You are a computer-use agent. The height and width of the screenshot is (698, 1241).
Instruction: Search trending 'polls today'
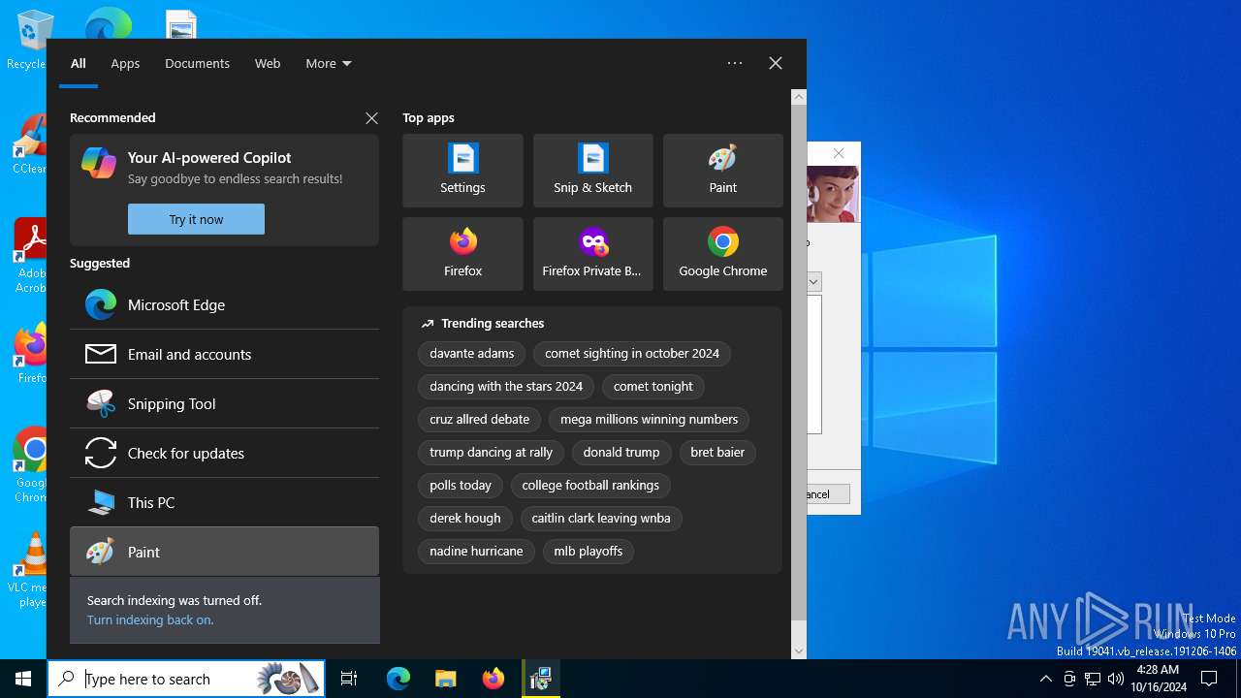(461, 486)
